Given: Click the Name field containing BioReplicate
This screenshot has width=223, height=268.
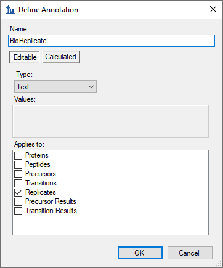Looking at the screenshot, I should tap(111, 41).
